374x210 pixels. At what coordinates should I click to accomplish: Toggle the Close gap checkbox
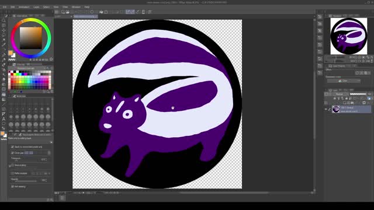[12, 153]
